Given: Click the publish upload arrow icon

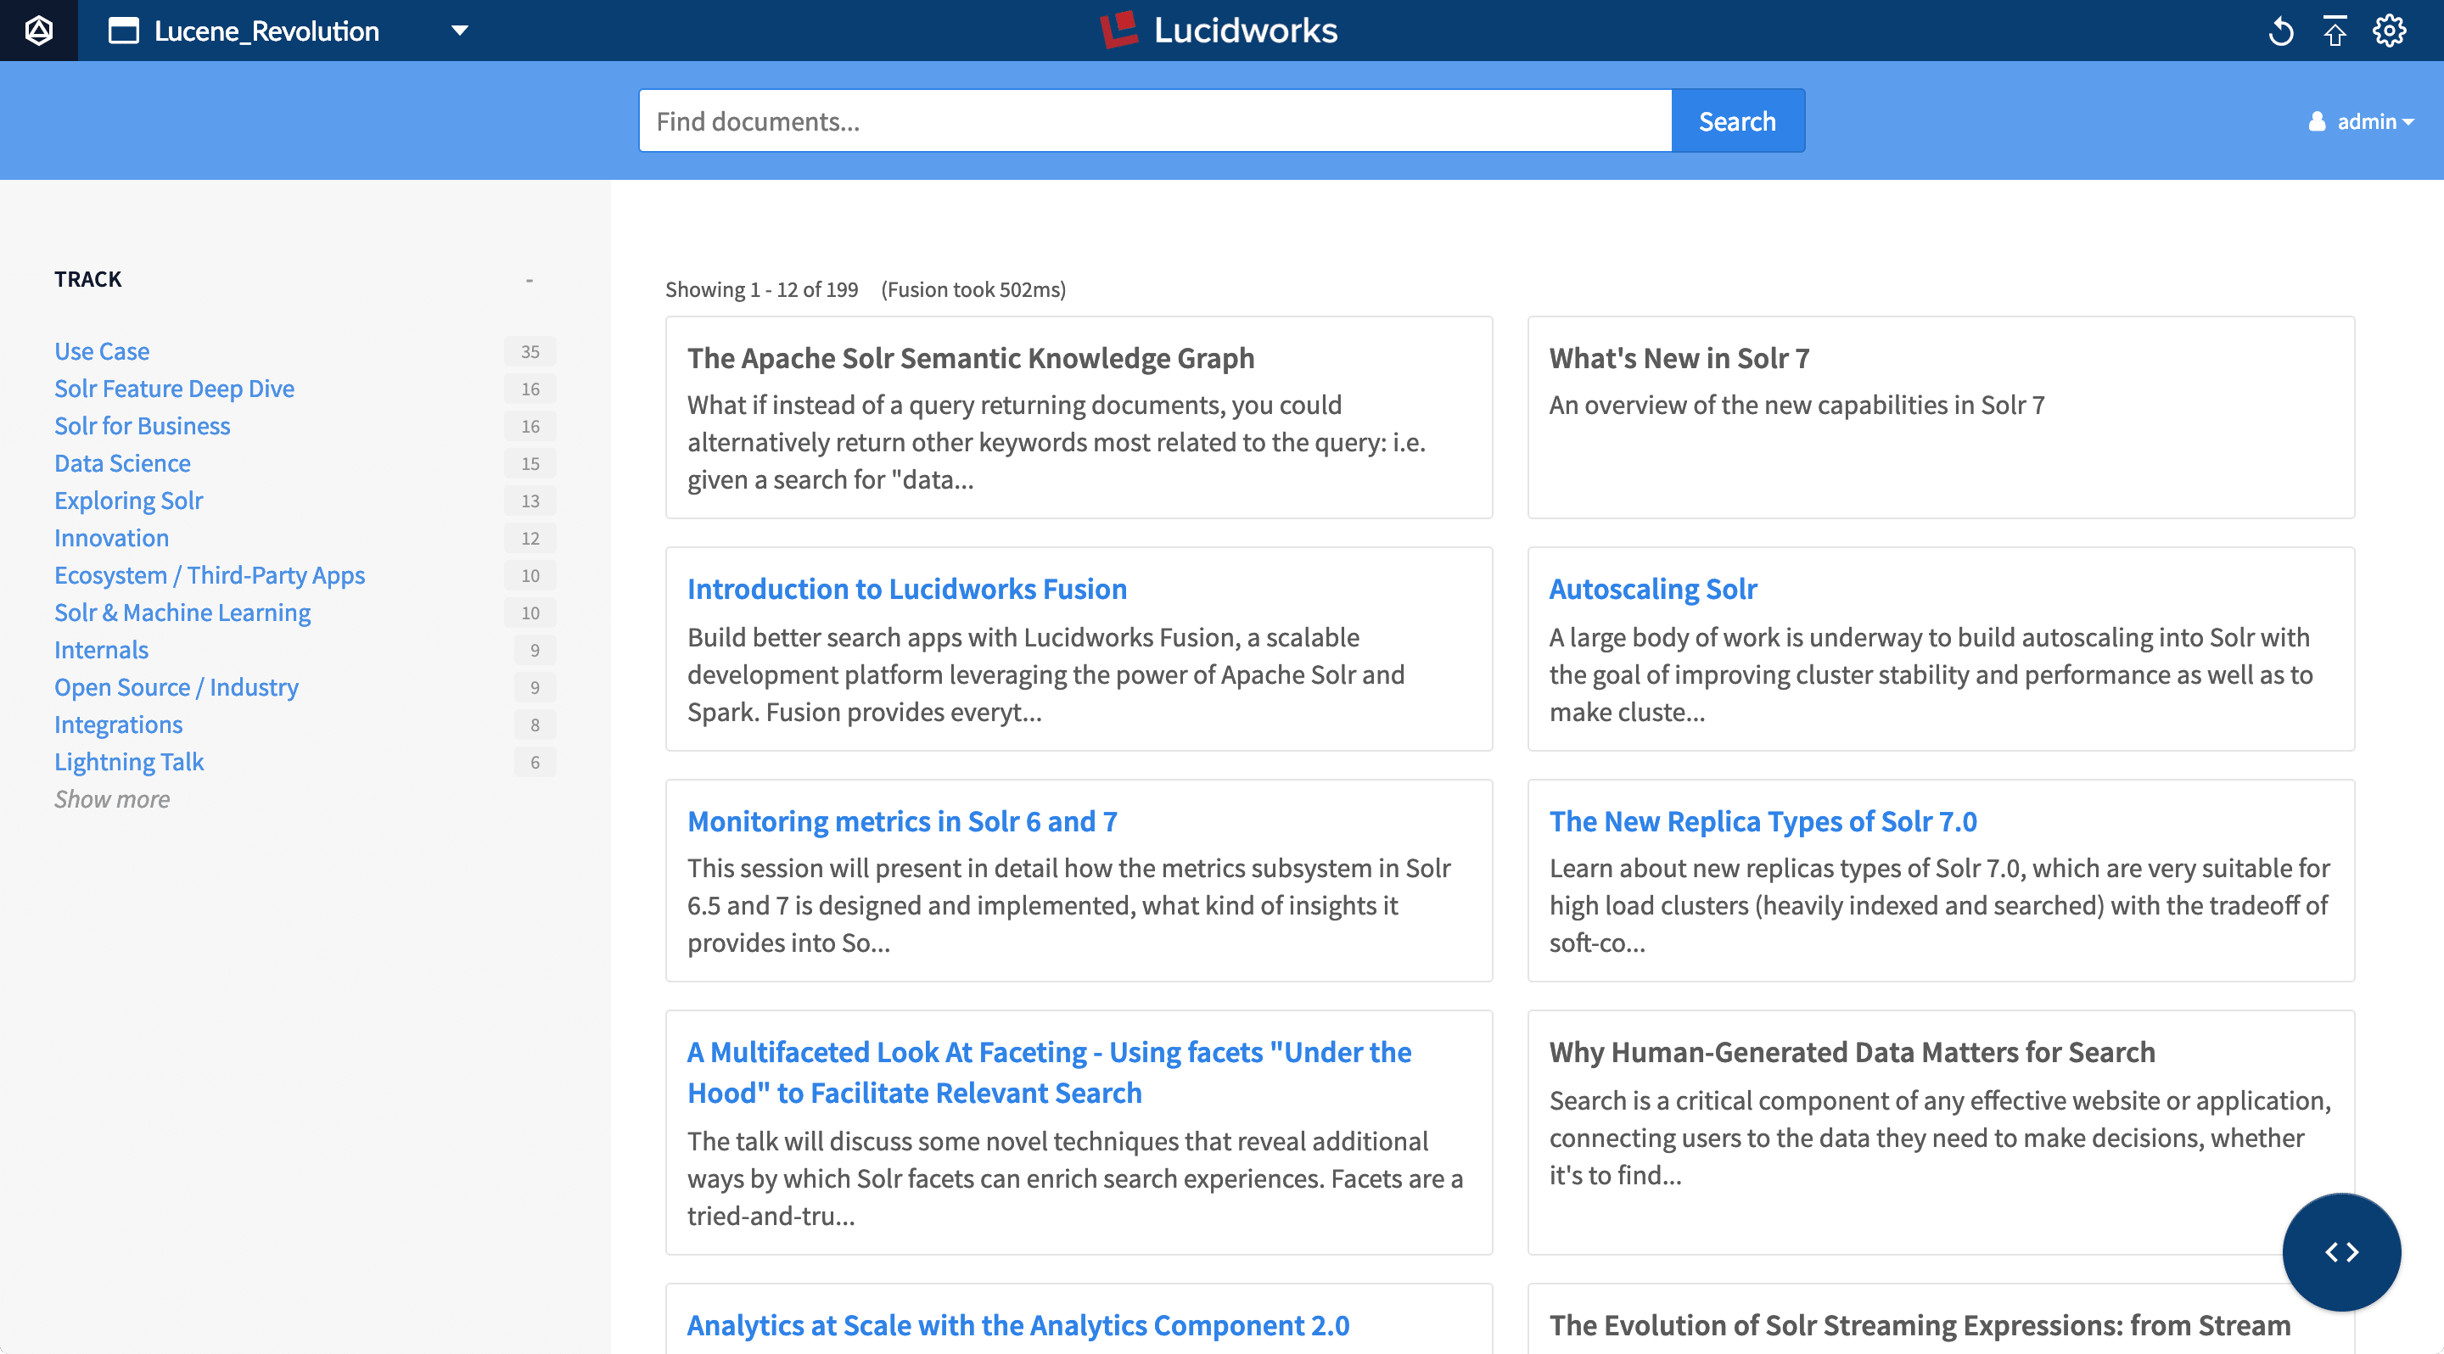Looking at the screenshot, I should click(x=2335, y=31).
